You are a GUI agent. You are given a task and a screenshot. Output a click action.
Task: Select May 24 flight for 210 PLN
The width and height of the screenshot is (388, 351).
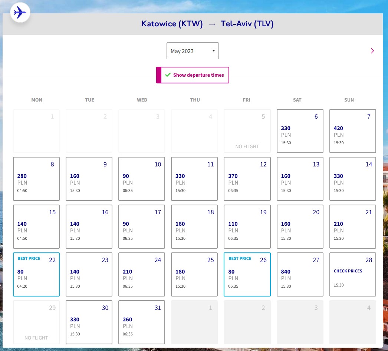point(142,274)
